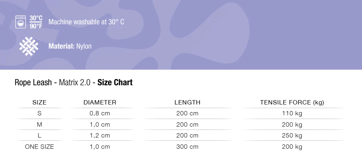Click the 250 kg tensile force cell
Screen dimensions: 362x156
292,136
